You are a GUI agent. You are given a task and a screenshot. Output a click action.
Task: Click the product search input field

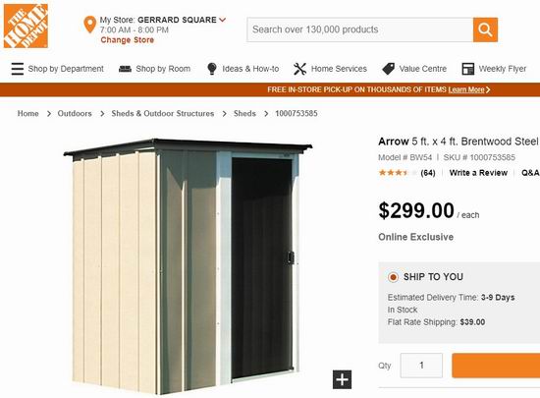click(360, 29)
